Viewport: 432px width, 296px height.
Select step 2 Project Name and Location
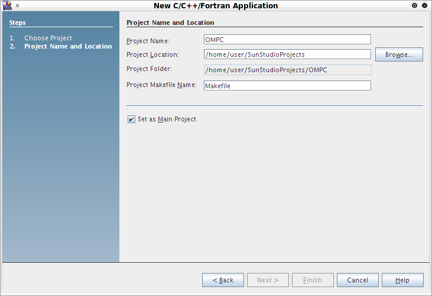click(68, 46)
